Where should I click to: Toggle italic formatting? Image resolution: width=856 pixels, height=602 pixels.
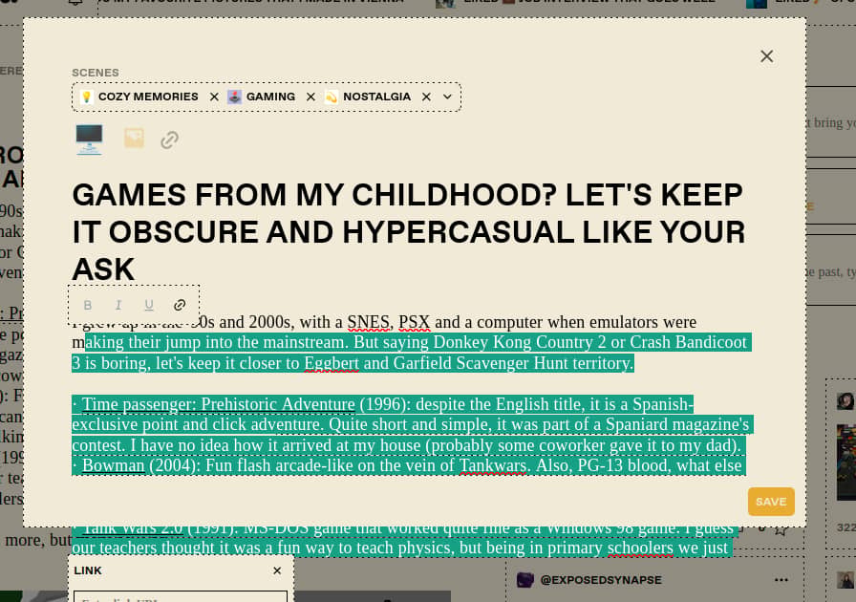pyautogui.click(x=118, y=305)
